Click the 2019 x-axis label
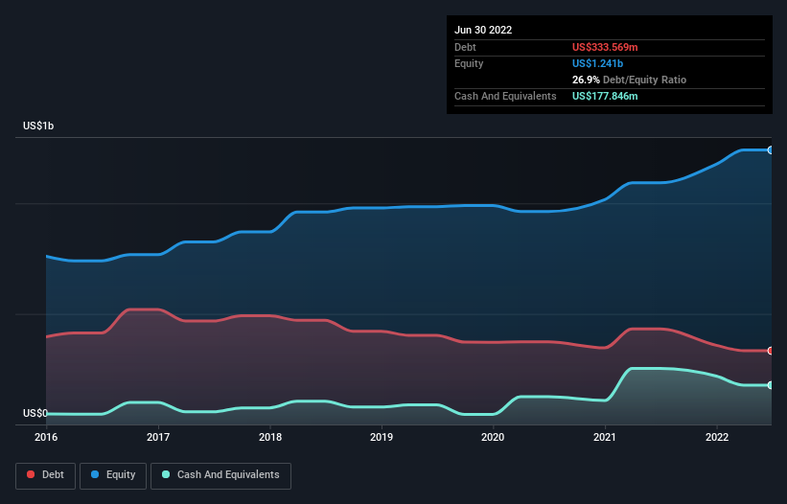The width and height of the screenshot is (787, 504). point(382,437)
